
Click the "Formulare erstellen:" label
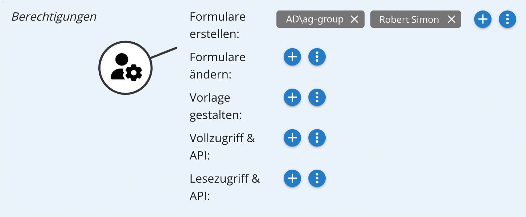click(217, 25)
